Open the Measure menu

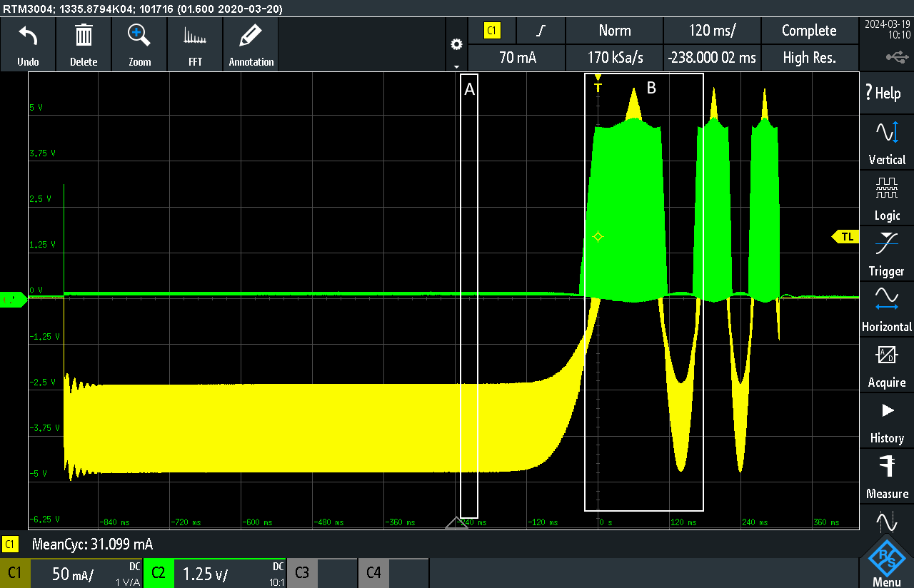[886, 477]
